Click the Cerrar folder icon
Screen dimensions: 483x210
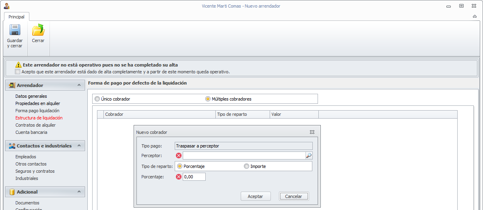tap(38, 30)
